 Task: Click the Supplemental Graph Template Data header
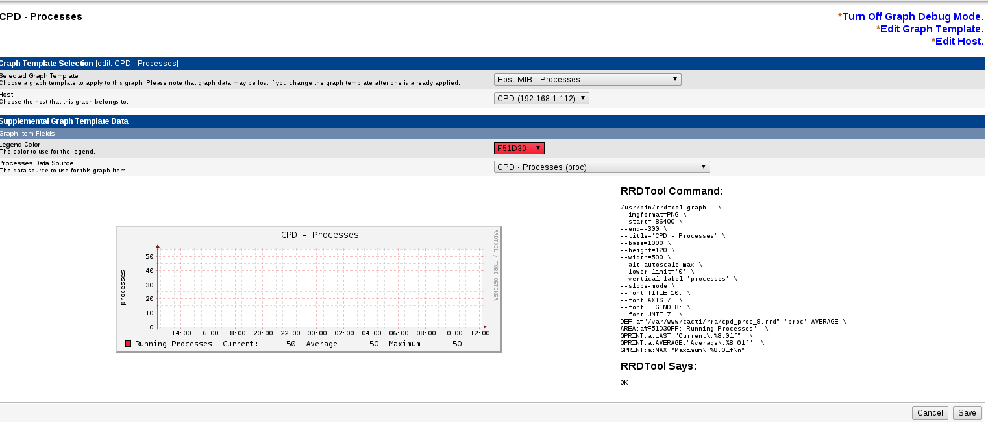point(64,121)
